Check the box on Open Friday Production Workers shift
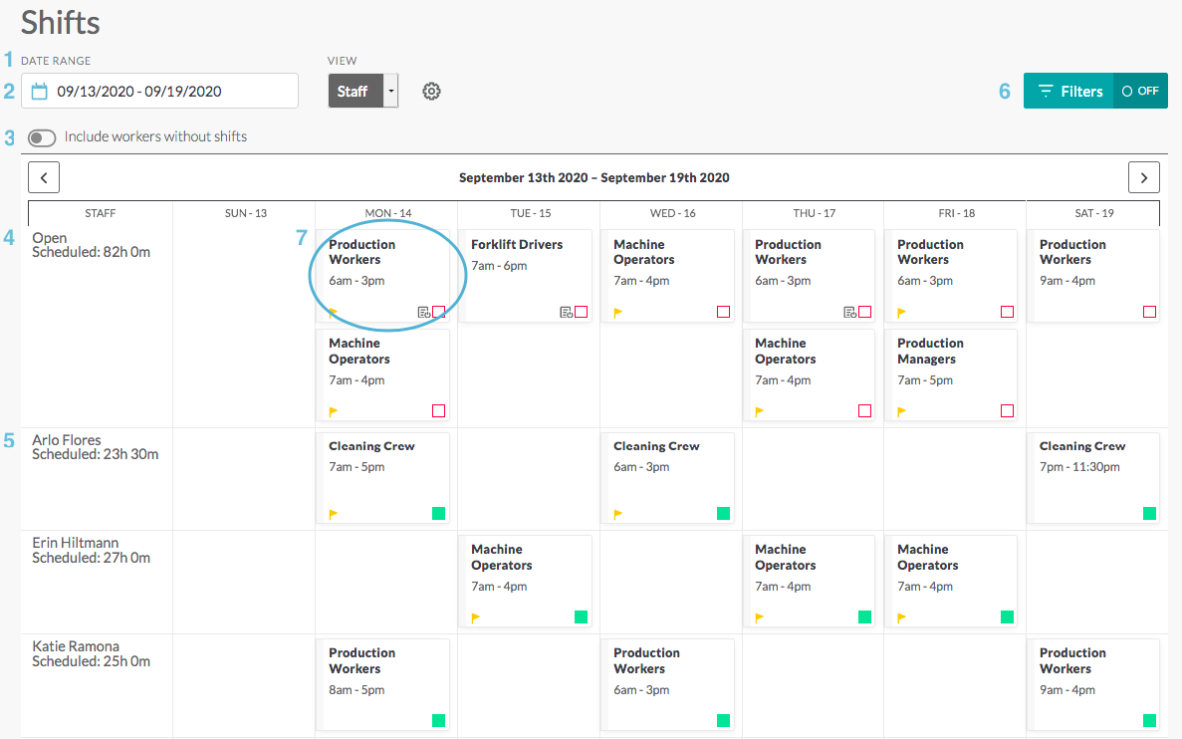Viewport: 1182px width, 739px height. (1007, 312)
